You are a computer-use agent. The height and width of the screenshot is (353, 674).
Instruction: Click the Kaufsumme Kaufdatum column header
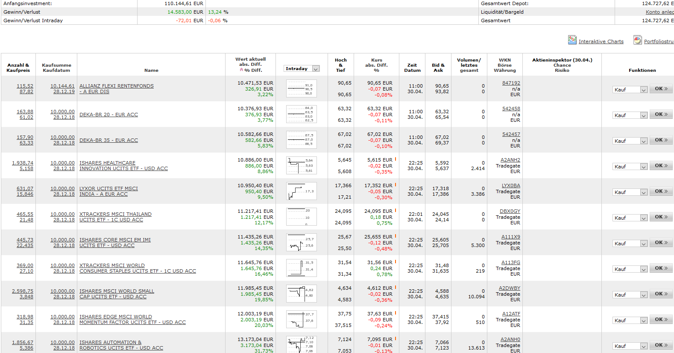coord(56,68)
